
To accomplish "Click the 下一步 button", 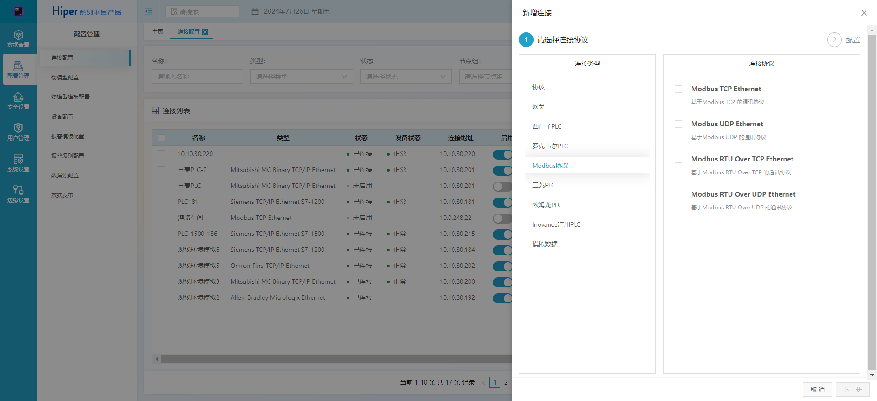I will 853,390.
